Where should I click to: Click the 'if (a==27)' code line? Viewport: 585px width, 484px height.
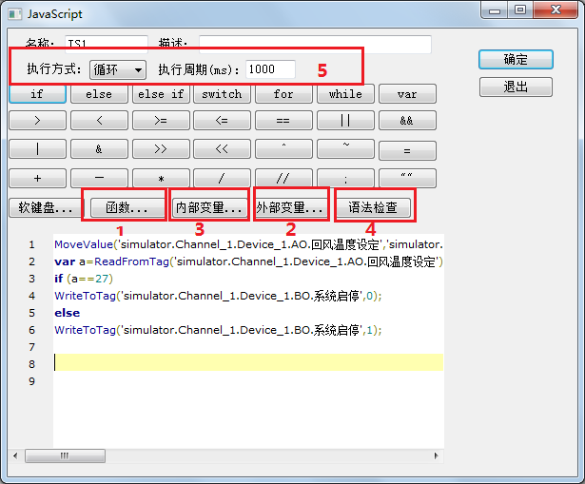pos(84,279)
